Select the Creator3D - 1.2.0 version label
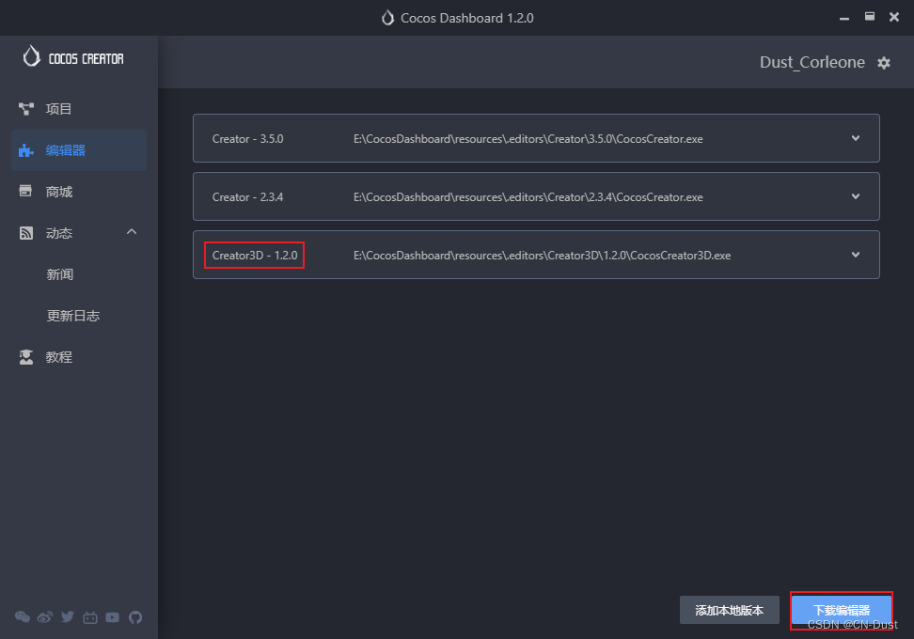Screen dimensions: 914x639 255,256
